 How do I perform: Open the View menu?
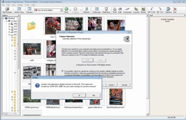coord(13,5)
